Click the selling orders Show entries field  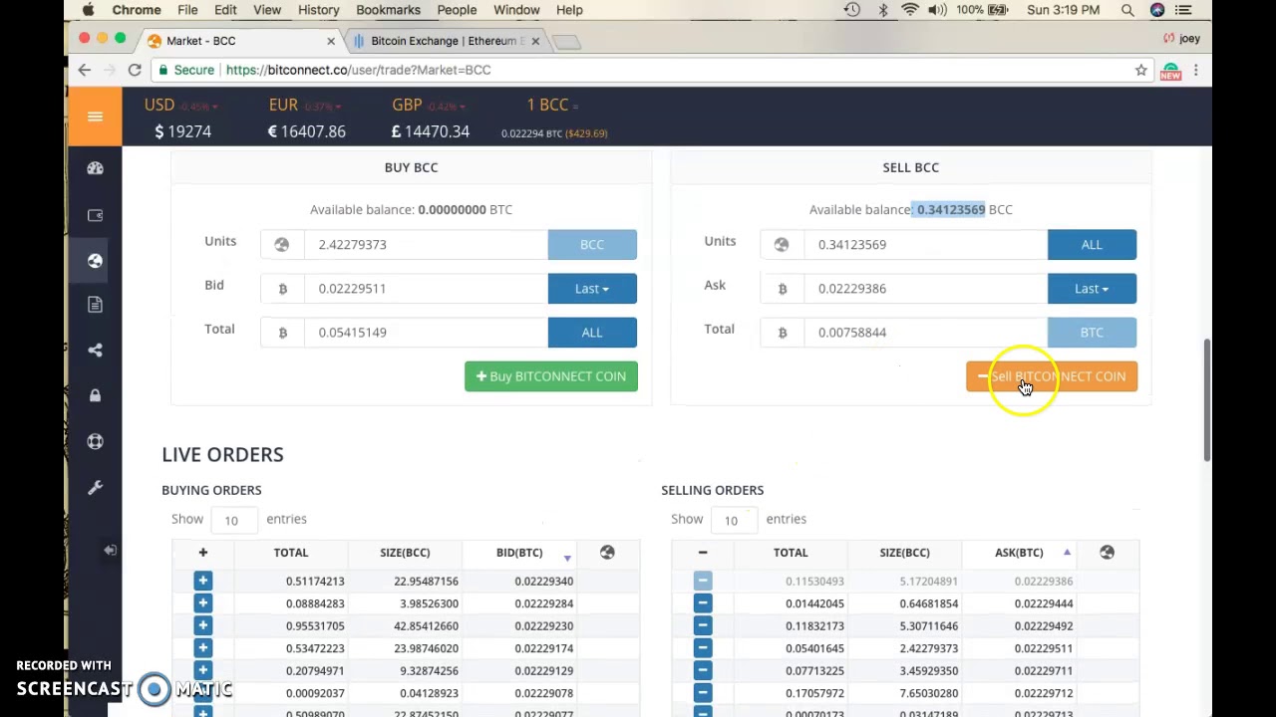coord(735,520)
